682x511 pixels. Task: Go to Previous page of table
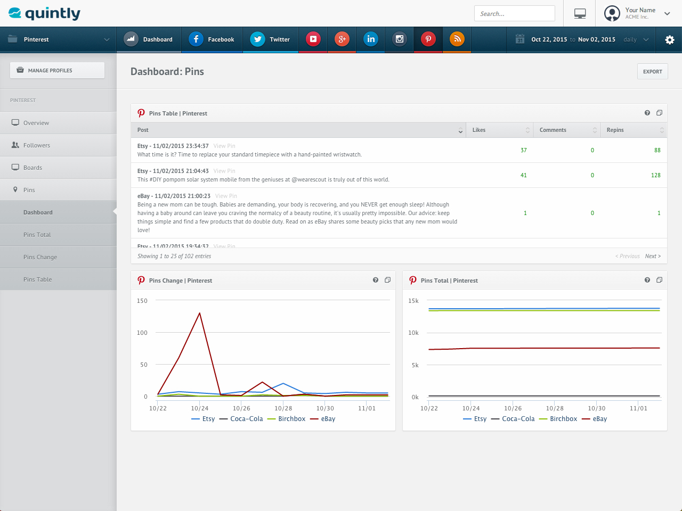(x=628, y=256)
